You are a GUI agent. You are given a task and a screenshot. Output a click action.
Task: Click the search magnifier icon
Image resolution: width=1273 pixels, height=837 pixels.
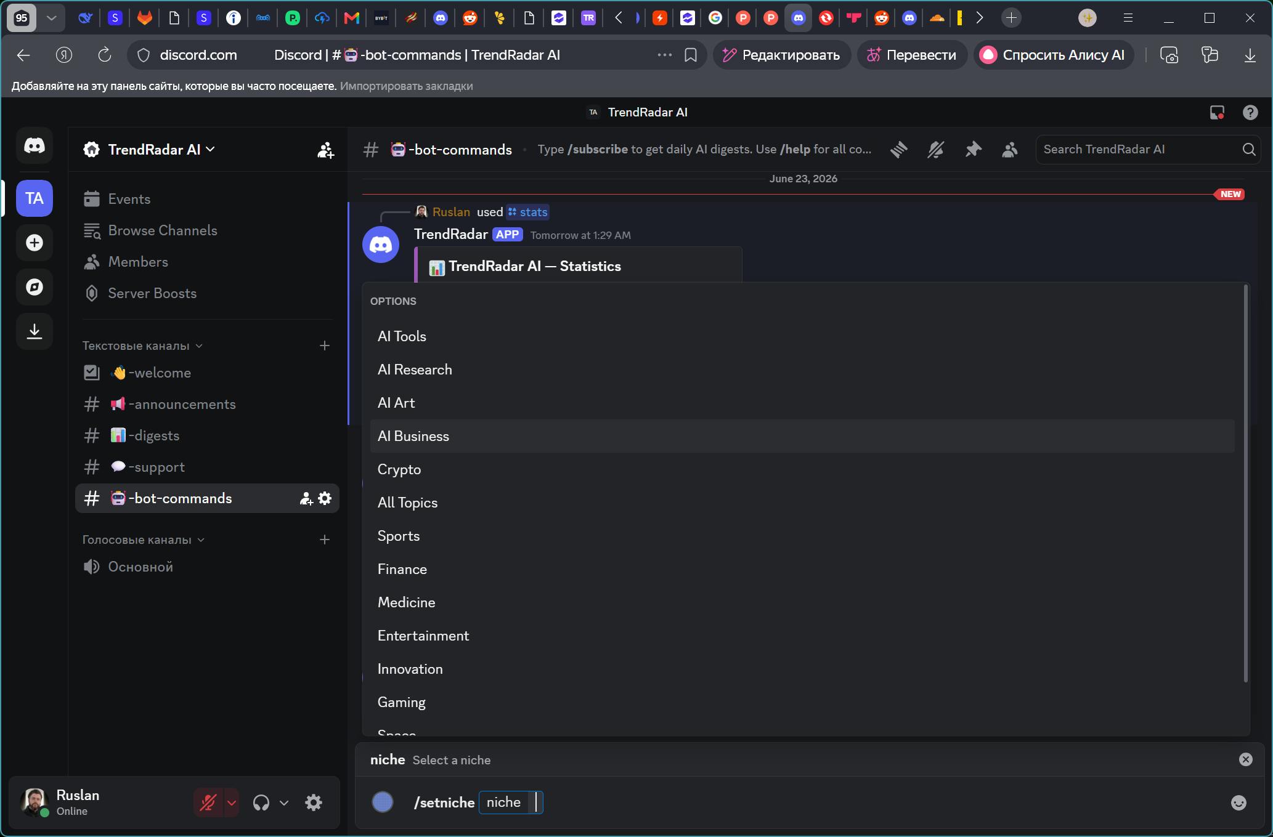(x=1249, y=150)
